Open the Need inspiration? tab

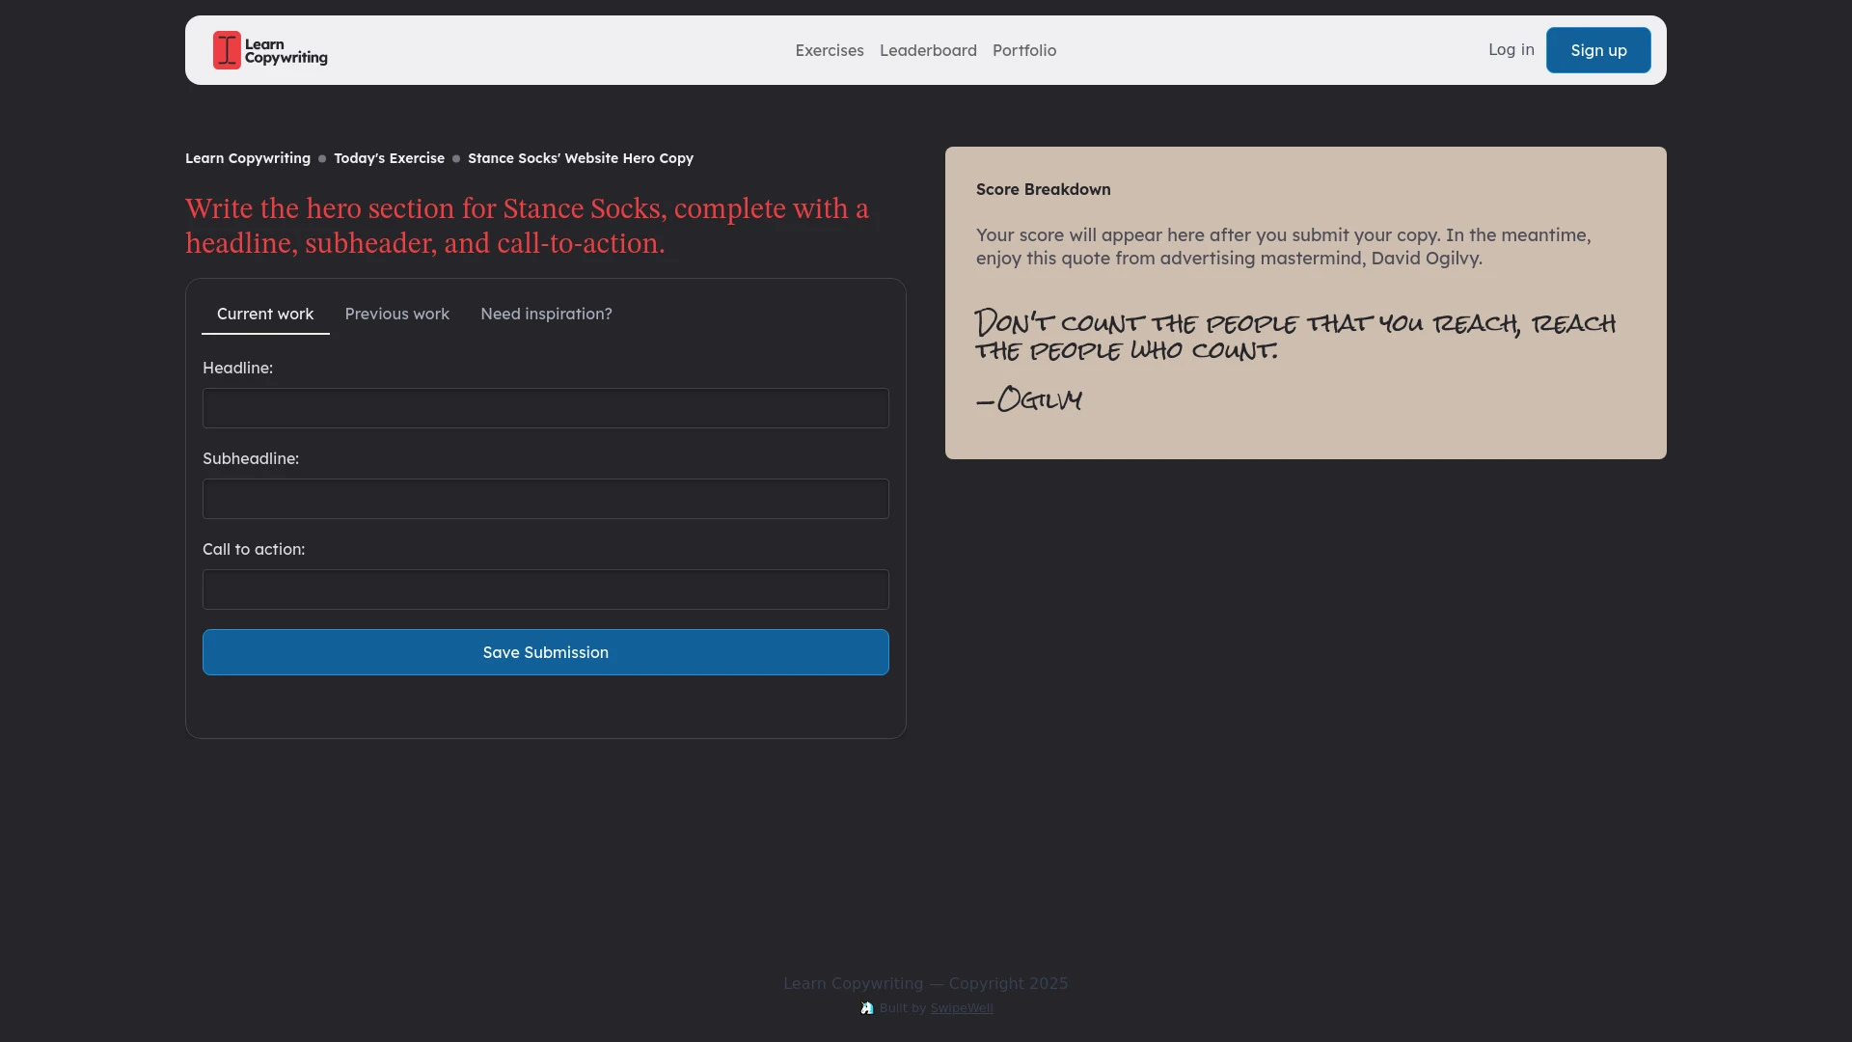coord(545,314)
